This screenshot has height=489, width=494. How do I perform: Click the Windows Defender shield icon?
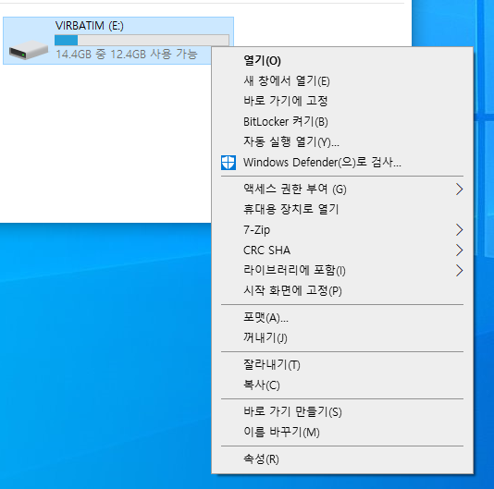[228, 163]
